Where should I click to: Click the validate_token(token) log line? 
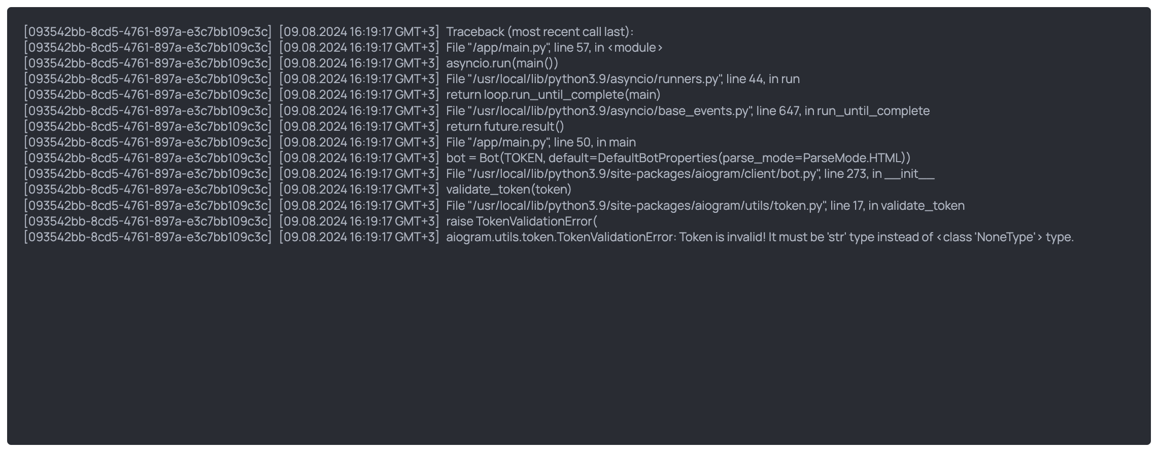pos(508,190)
